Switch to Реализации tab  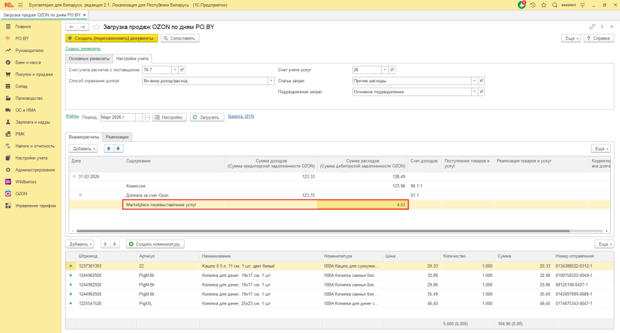(x=117, y=137)
